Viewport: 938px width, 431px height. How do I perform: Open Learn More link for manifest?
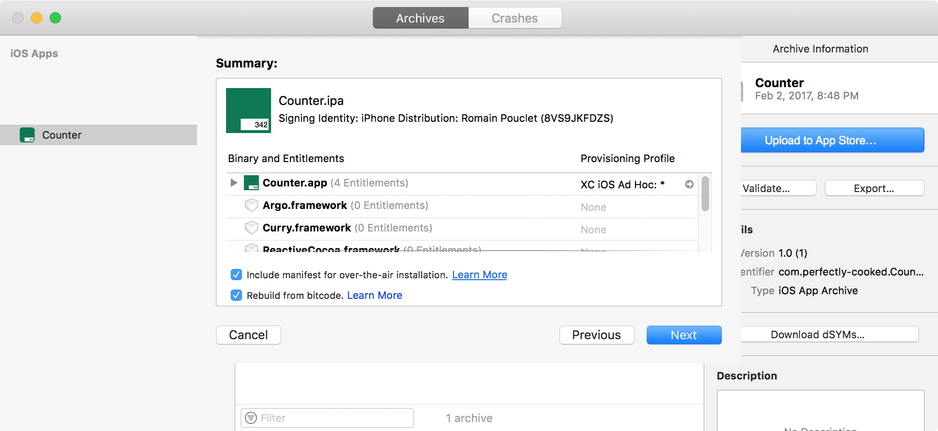coord(479,275)
